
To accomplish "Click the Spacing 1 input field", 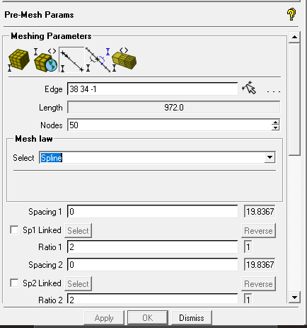I will coord(153,212).
